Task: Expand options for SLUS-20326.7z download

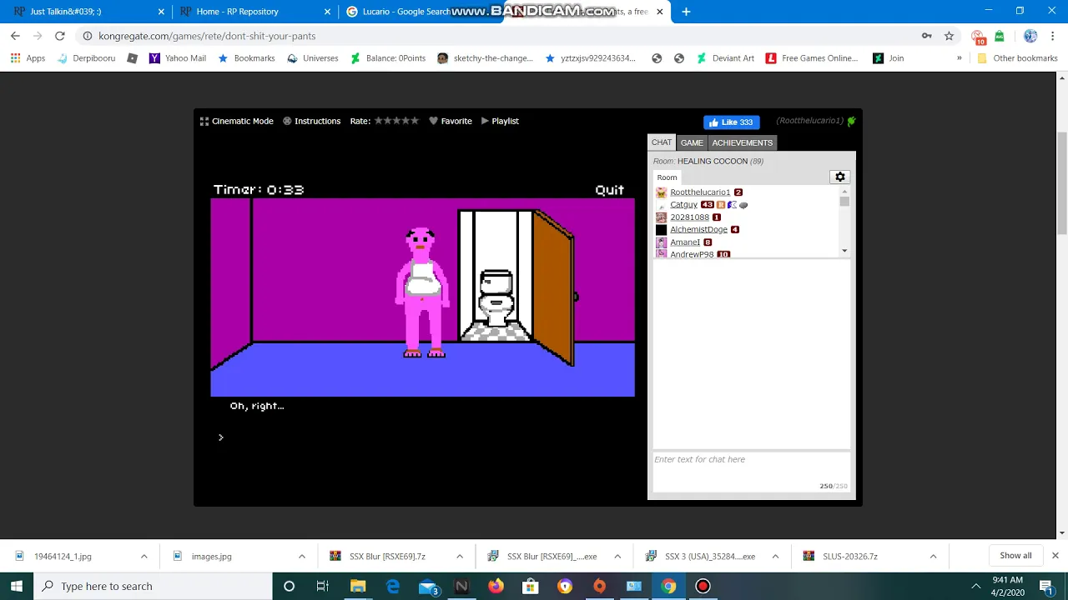Action: (x=933, y=556)
